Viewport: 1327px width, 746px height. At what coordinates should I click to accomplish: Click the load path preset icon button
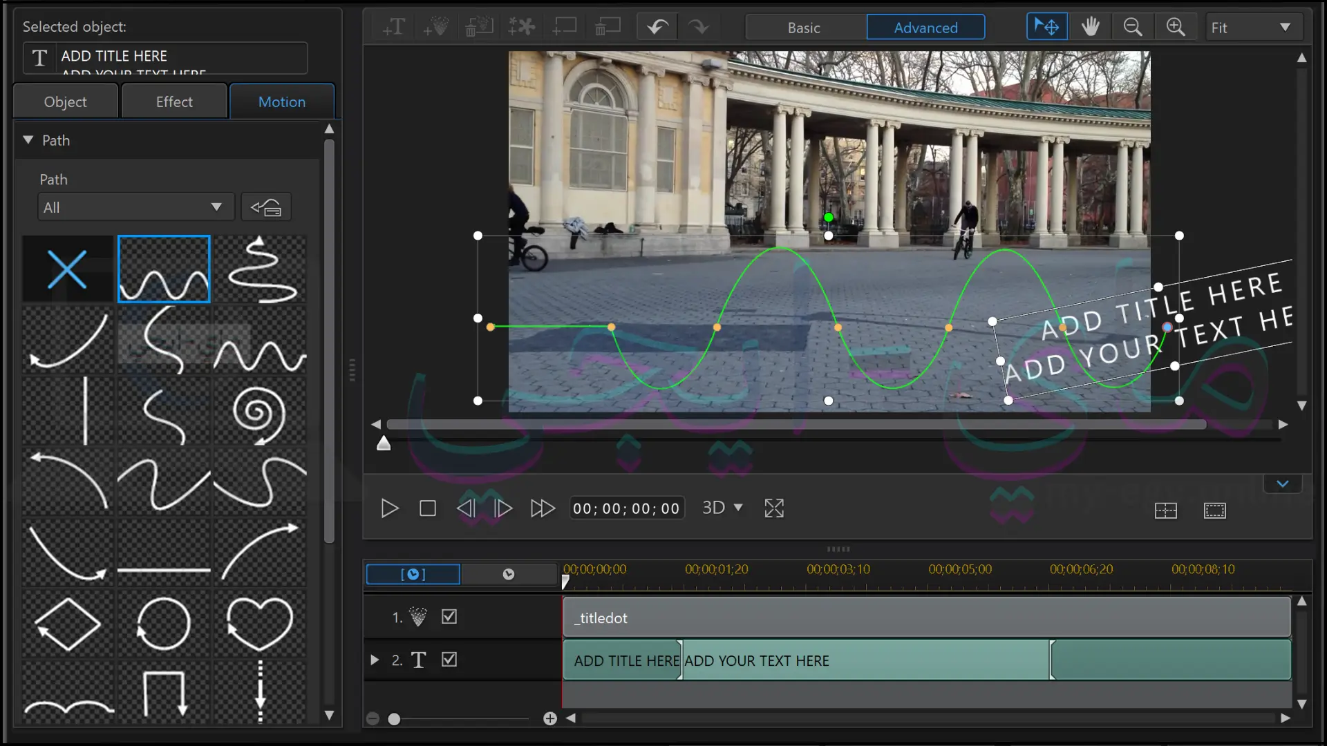265,207
